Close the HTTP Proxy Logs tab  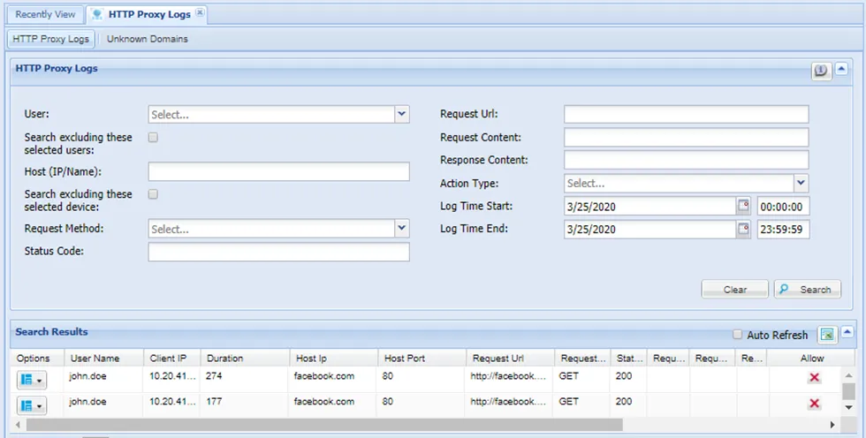point(200,12)
